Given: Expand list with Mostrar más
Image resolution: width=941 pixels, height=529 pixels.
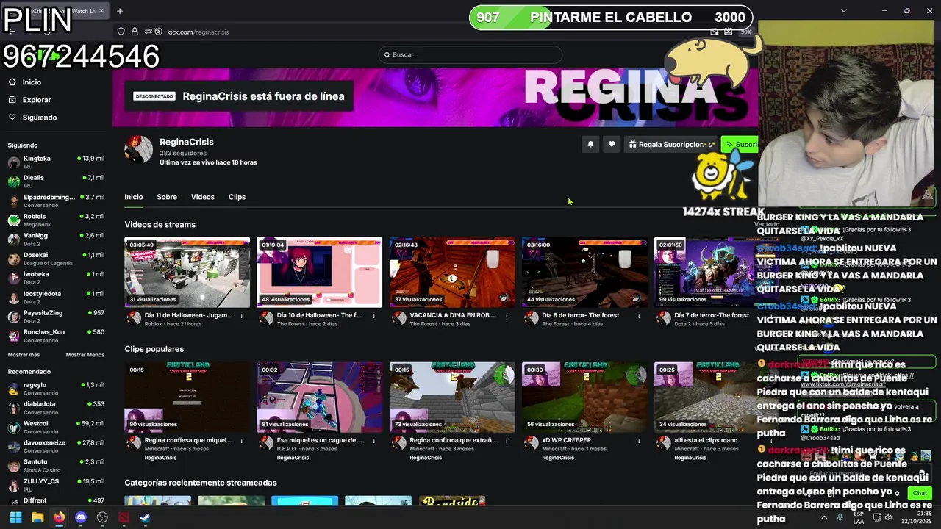Looking at the screenshot, I should [24, 355].
